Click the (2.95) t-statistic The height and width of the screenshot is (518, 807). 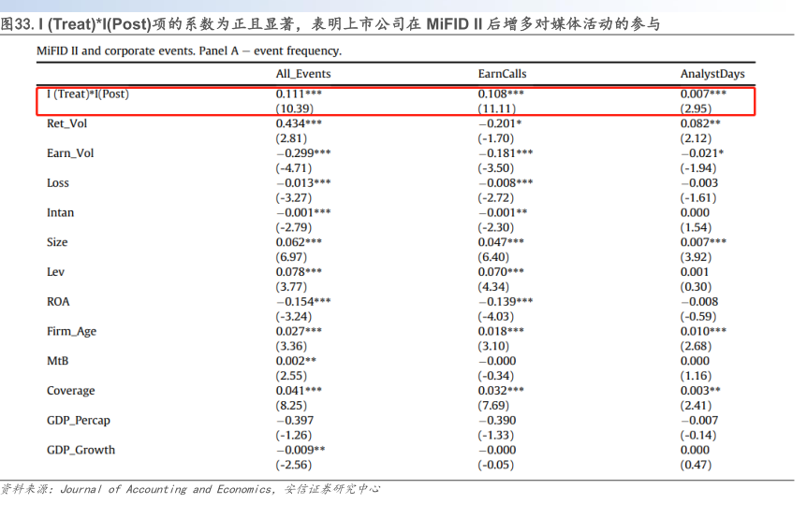pyautogui.click(x=696, y=109)
